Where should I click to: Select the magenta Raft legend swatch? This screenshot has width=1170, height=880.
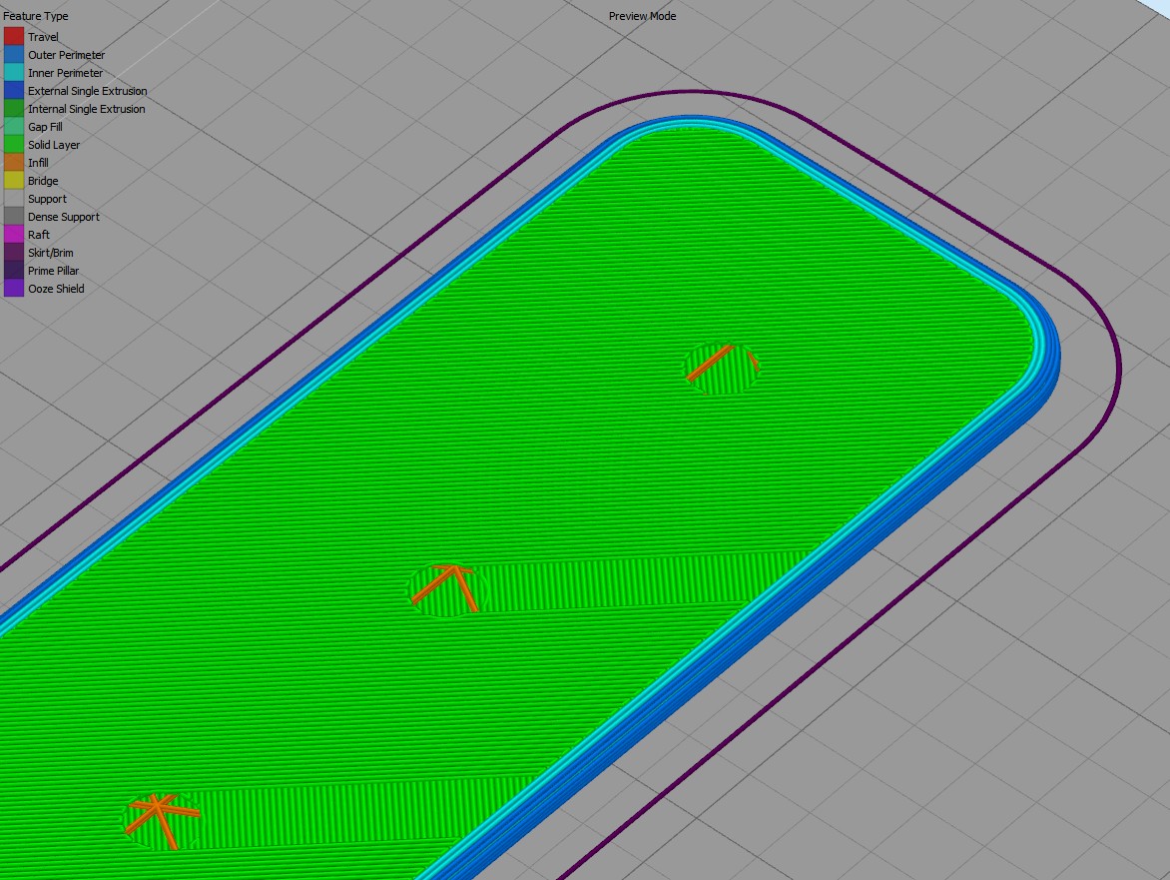point(13,234)
